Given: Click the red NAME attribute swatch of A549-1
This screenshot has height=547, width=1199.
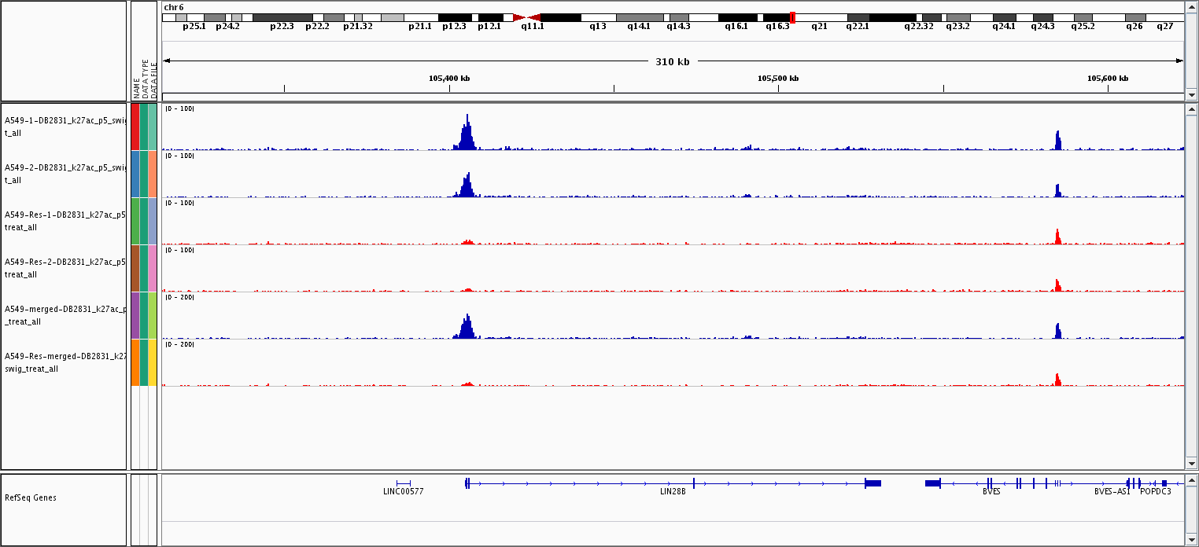Looking at the screenshot, I should click(x=135, y=127).
